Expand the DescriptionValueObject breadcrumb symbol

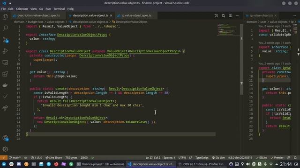(x=130, y=22)
